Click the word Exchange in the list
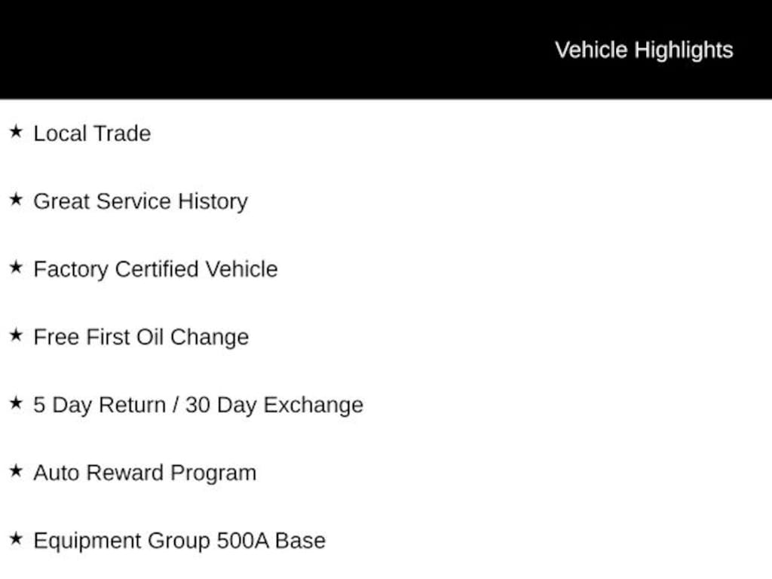The width and height of the screenshot is (772, 579). point(313,405)
